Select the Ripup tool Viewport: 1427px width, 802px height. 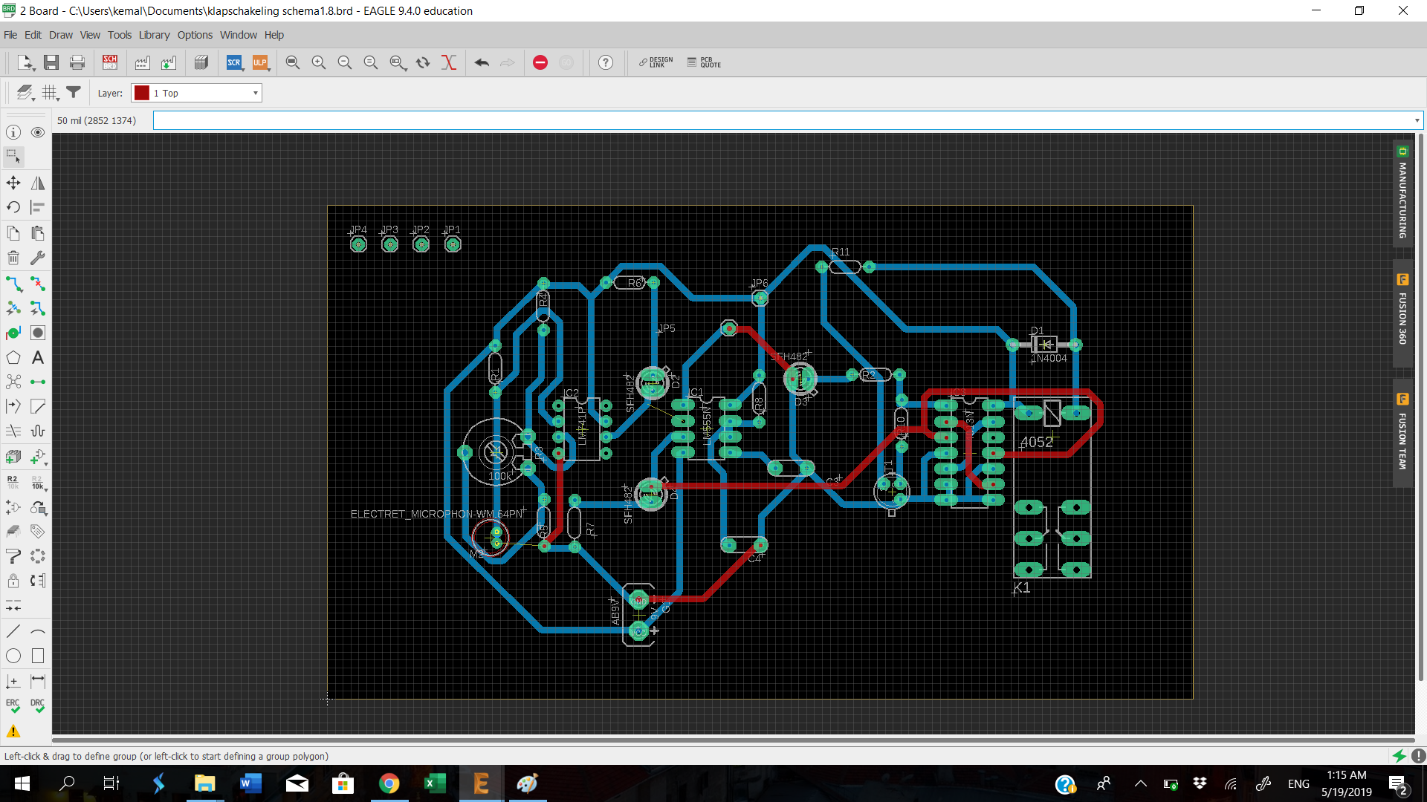coord(38,284)
